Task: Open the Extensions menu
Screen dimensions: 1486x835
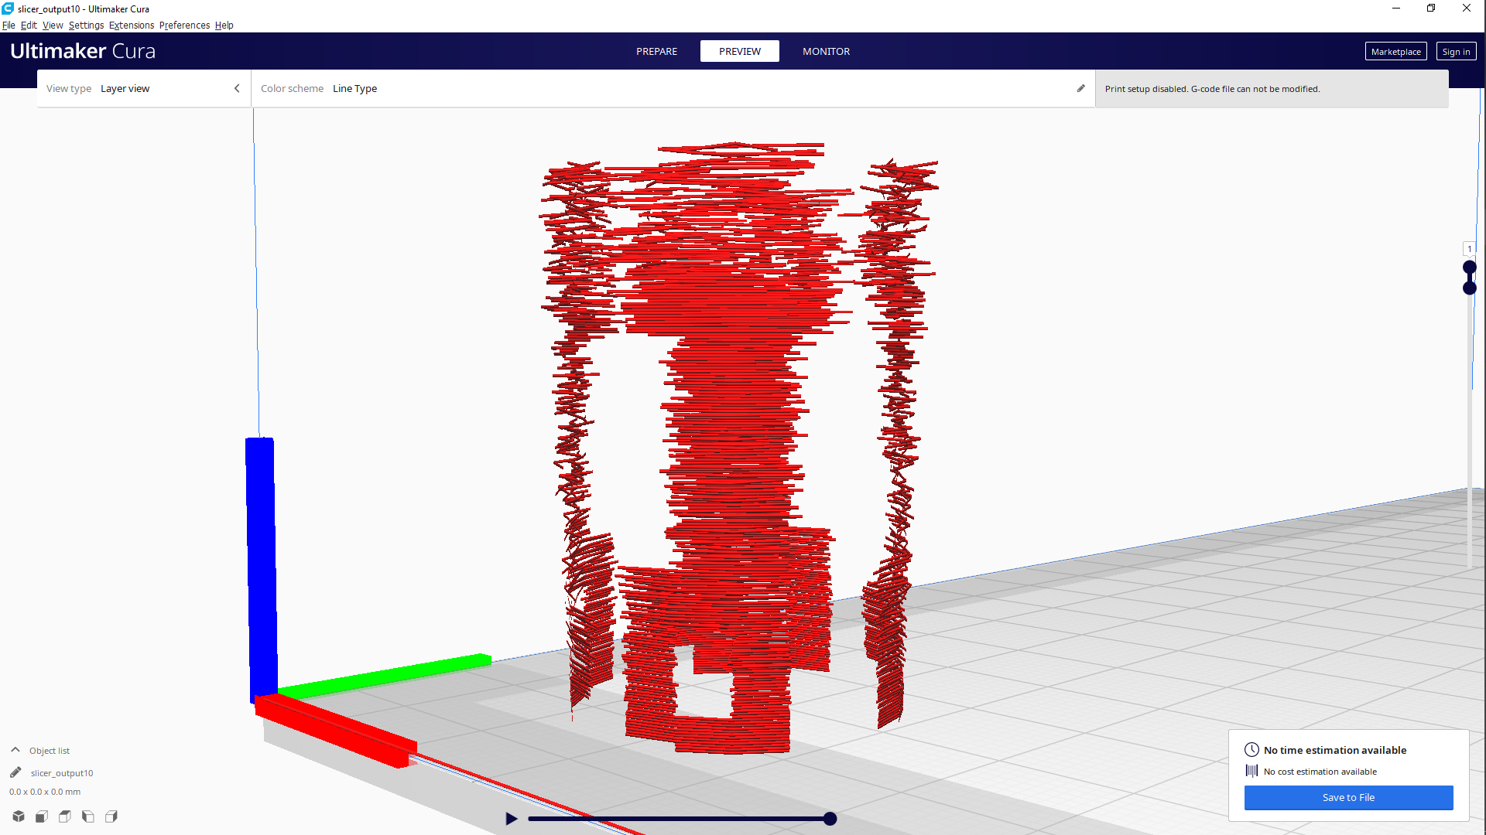Action: point(131,25)
